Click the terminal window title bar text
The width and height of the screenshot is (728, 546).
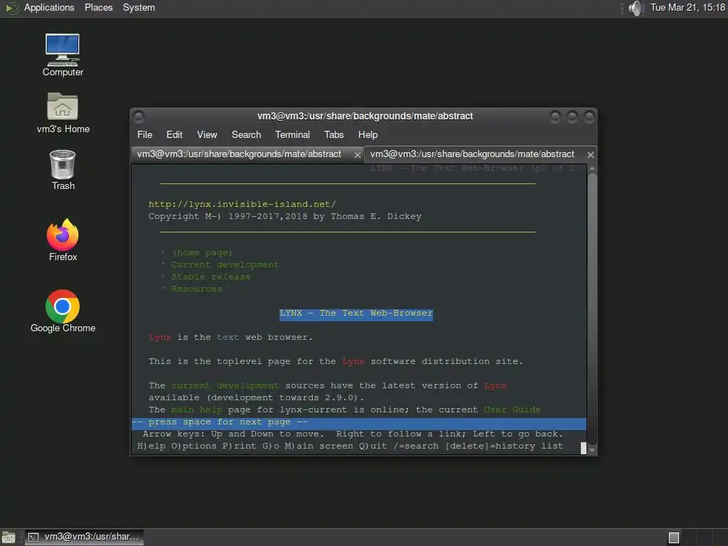pos(365,116)
